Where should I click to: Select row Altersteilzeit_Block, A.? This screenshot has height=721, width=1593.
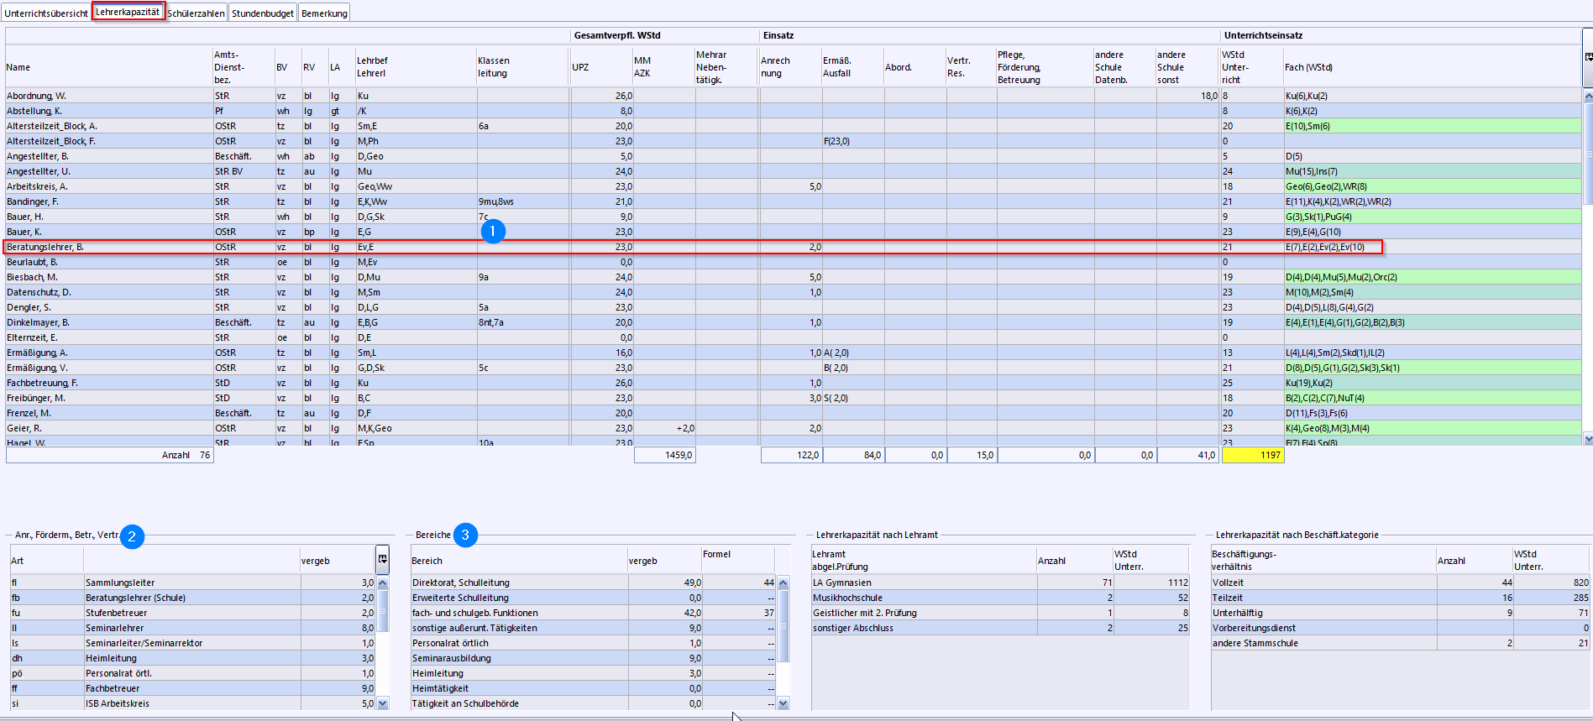coord(794,126)
